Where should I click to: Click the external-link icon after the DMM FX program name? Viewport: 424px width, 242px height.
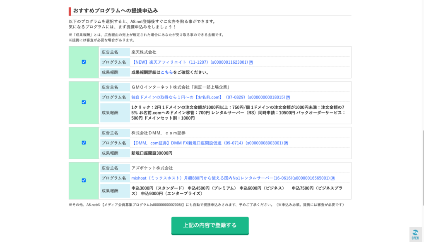tap(286, 143)
